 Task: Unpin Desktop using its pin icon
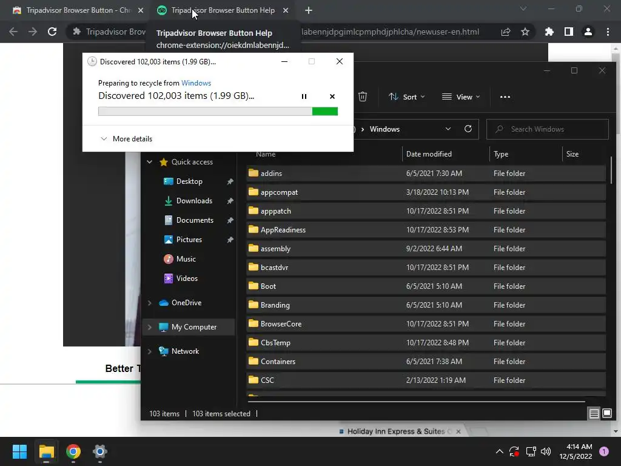pyautogui.click(x=230, y=181)
